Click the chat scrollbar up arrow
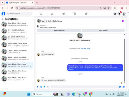The height and width of the screenshot is (97, 129). [125, 34]
